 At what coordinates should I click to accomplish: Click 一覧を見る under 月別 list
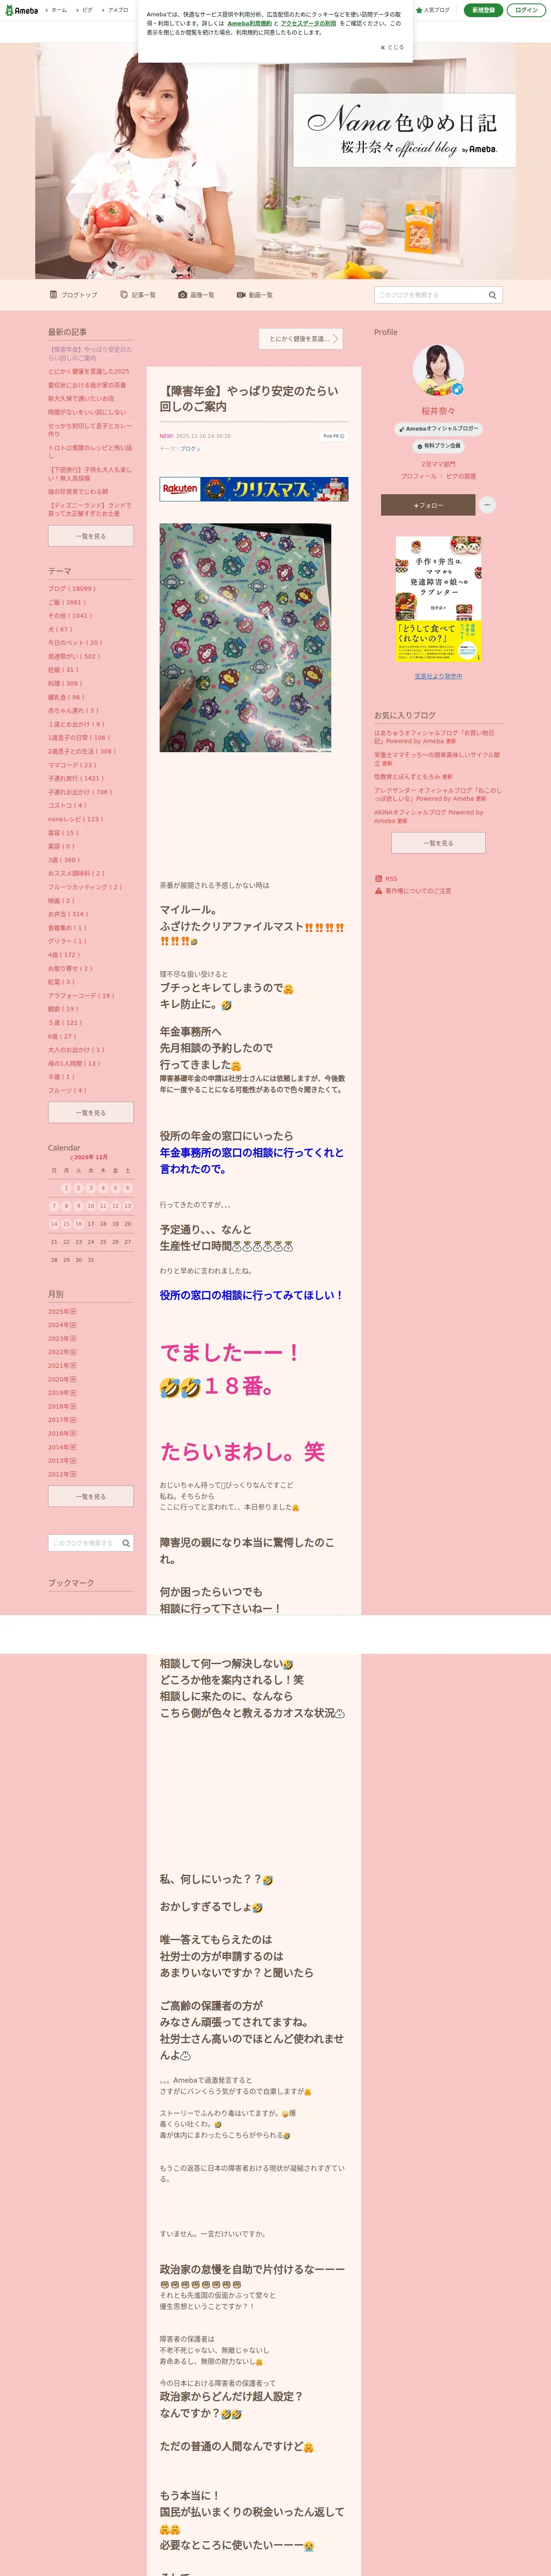91,1496
